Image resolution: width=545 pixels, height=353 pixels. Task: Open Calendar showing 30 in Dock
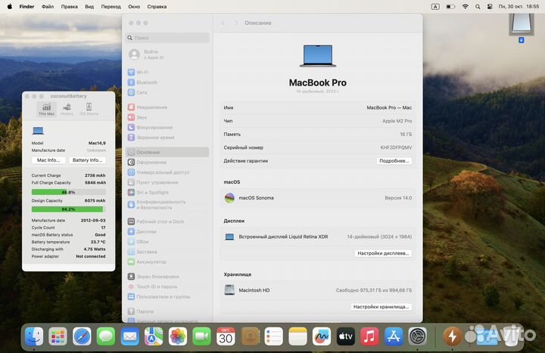[x=226, y=336]
